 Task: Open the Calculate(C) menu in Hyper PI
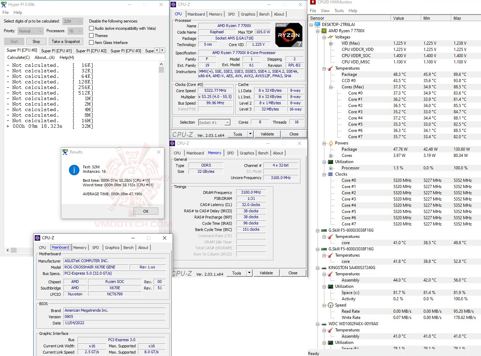(18, 57)
